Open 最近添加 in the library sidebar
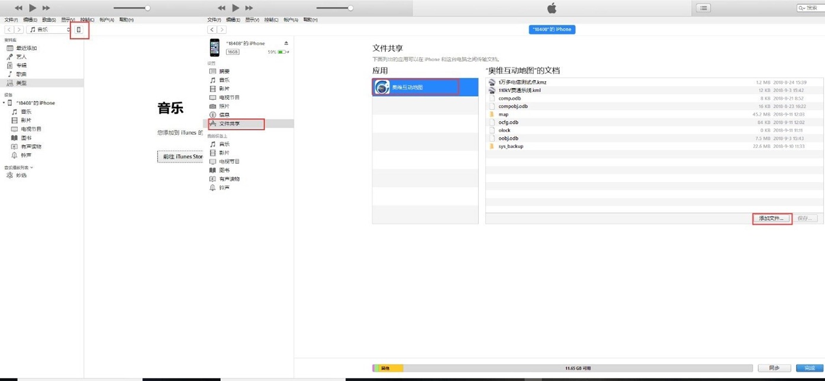 (26, 48)
